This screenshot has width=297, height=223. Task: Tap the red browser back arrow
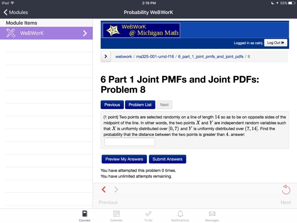pyautogui.click(x=104, y=189)
